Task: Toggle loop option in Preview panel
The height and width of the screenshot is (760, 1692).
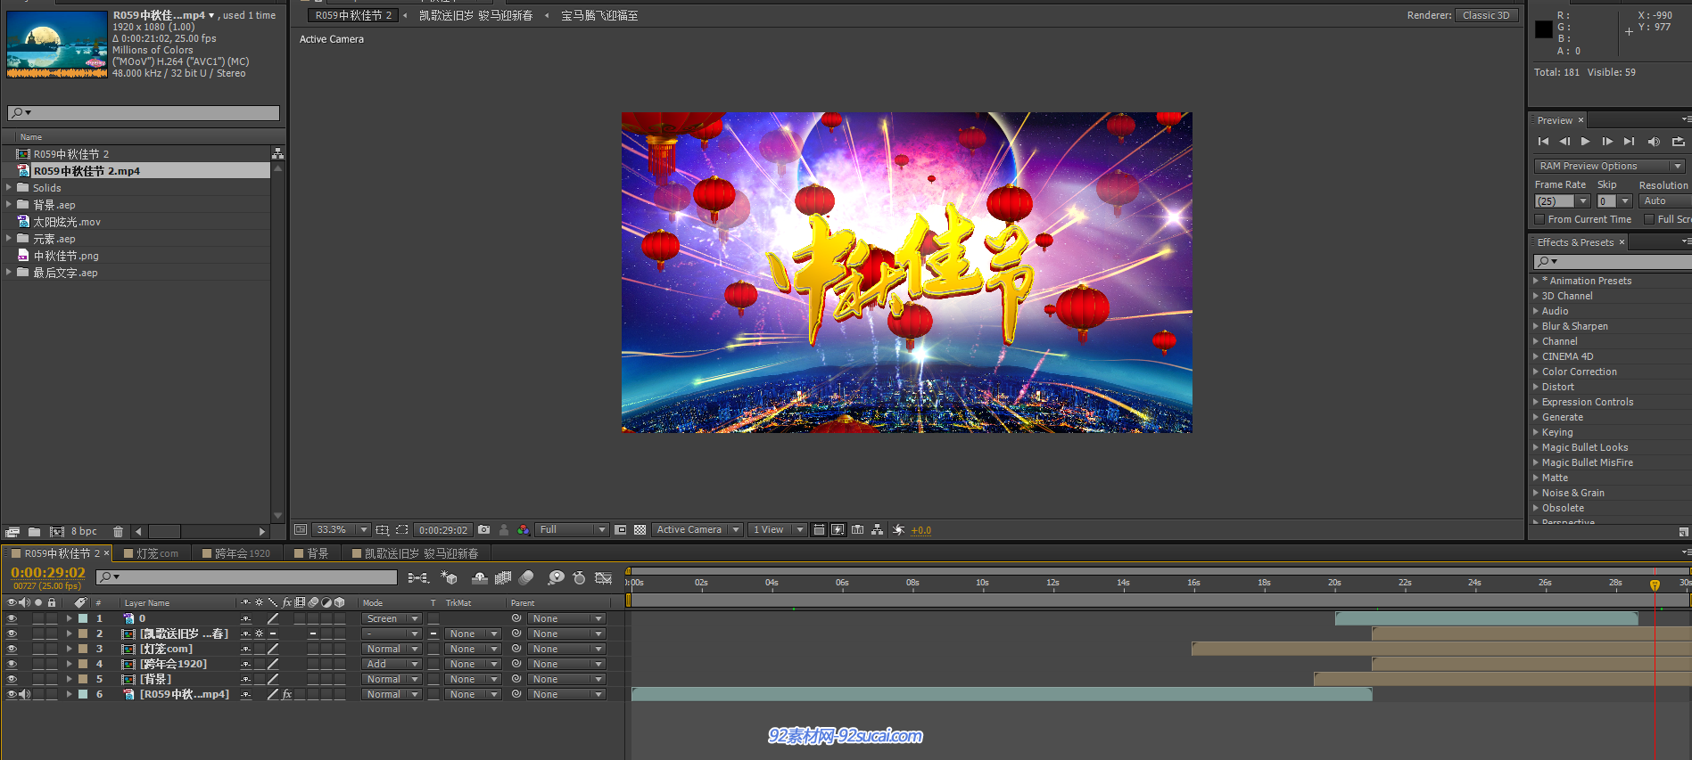Action: pyautogui.click(x=1679, y=142)
